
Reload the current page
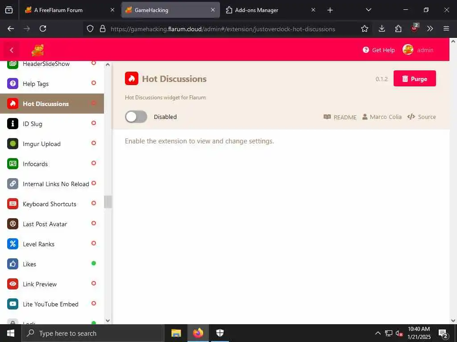point(43,28)
